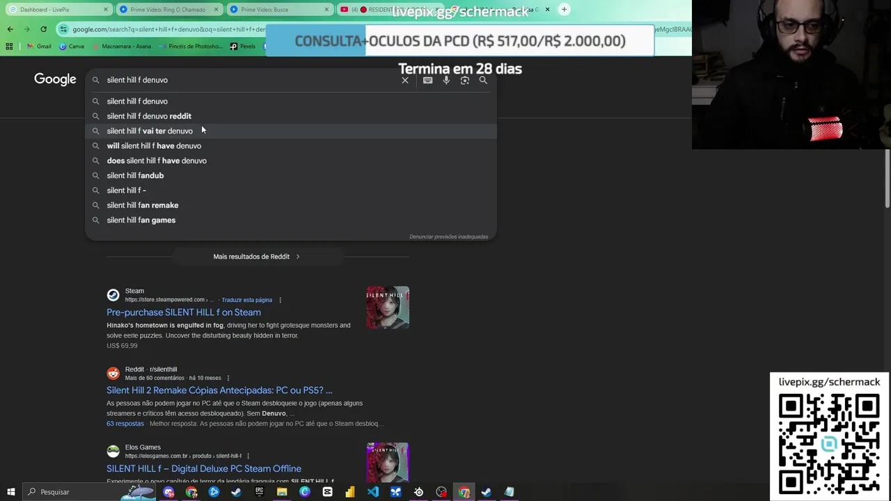
Task: Open Discord from the taskbar
Action: [168, 492]
